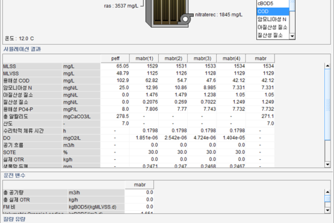Click the mabr(4) column header
Viewport: 334px width, 223px height.
pyautogui.click(x=231, y=58)
